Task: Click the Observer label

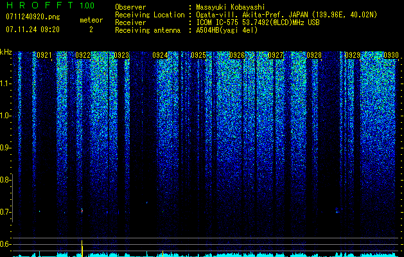Action: coord(130,7)
